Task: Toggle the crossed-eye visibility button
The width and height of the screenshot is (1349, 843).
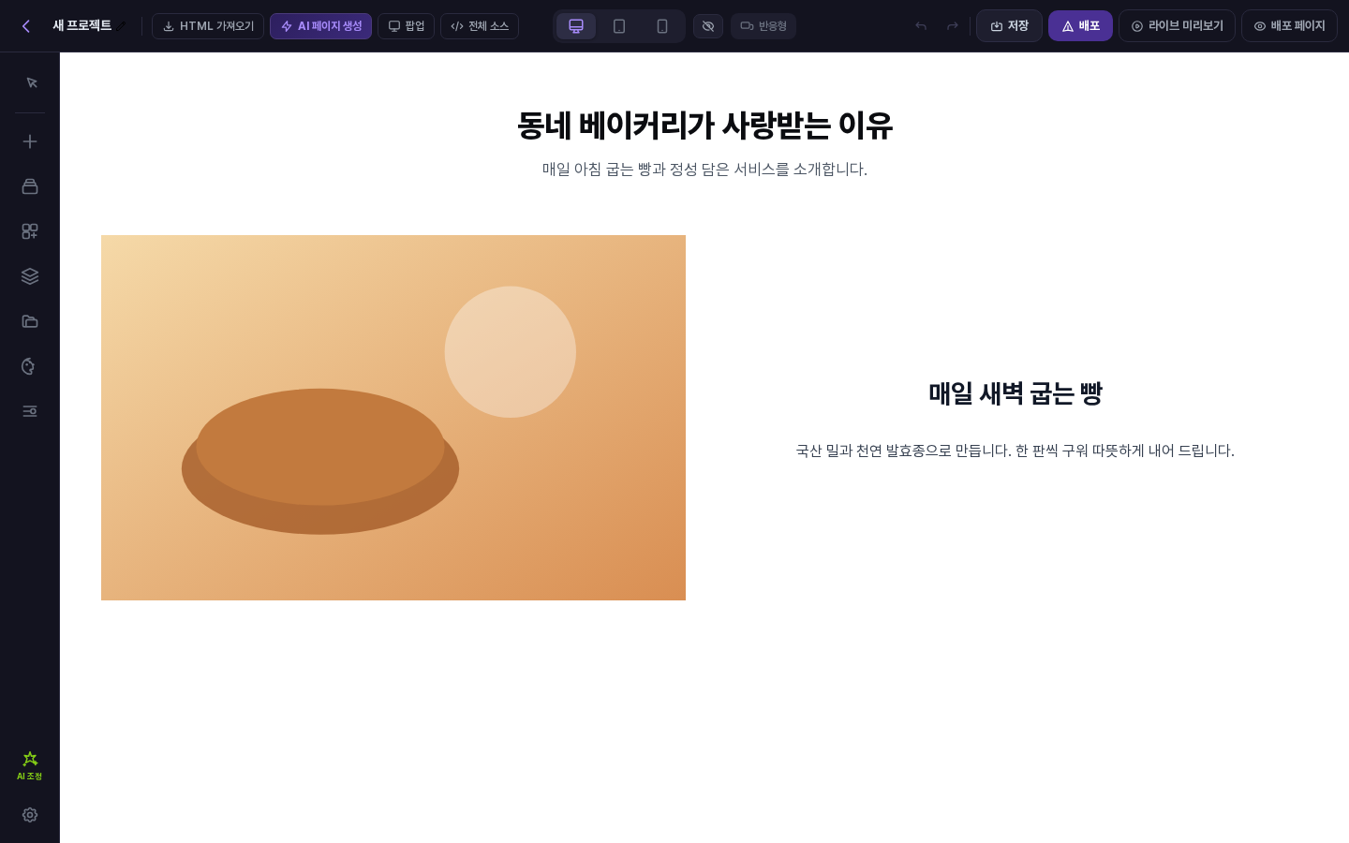Action: pos(708,26)
